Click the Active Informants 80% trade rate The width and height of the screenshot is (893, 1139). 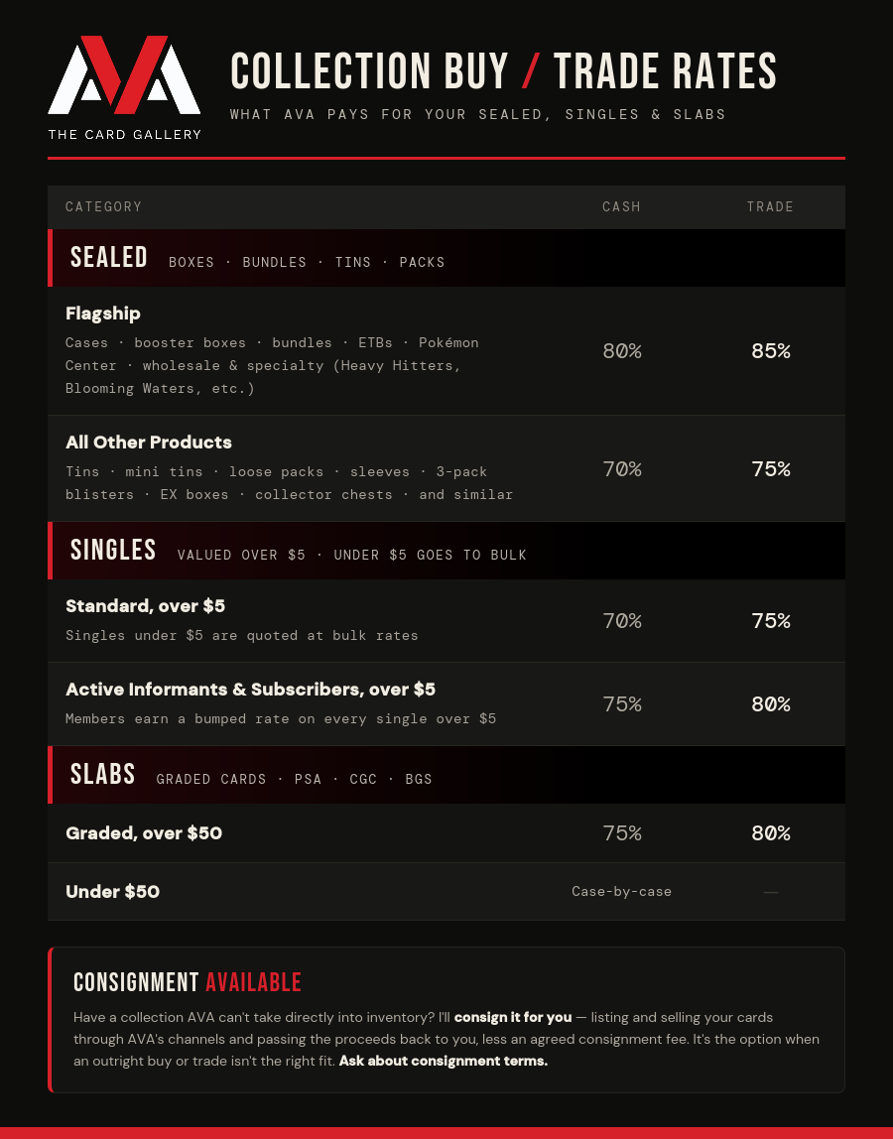click(x=771, y=703)
